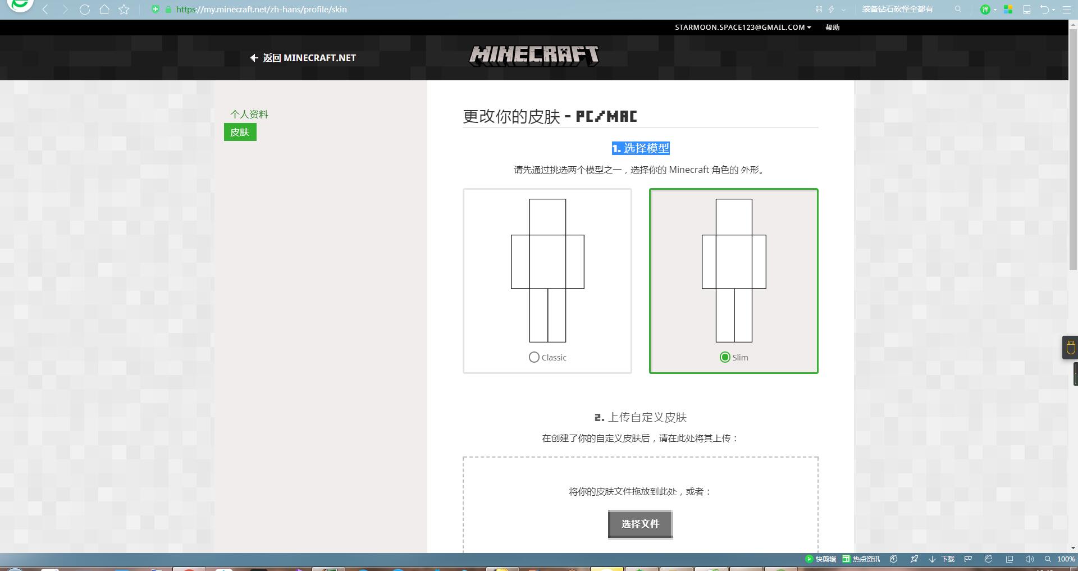Click the lightning speed-mode icon
Image resolution: width=1078 pixels, height=571 pixels.
(832, 9)
